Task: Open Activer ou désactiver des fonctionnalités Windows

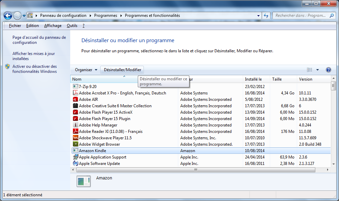Action: coord(34,69)
